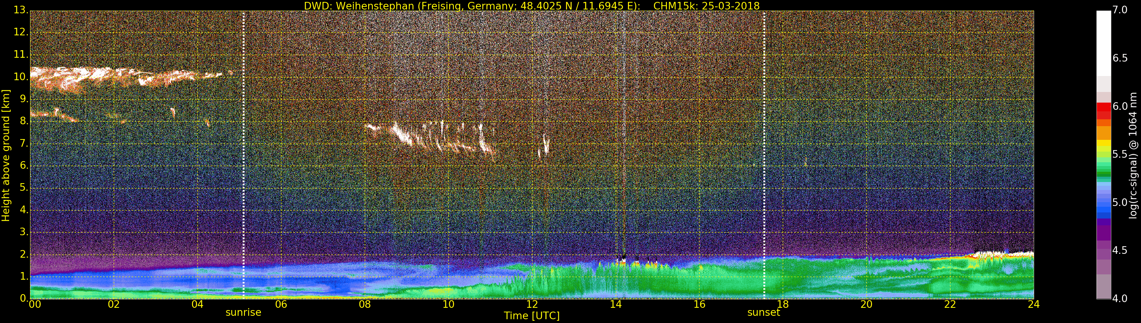
Task: Click the '4.5' colorbar tick label
Action: [x=1120, y=250]
